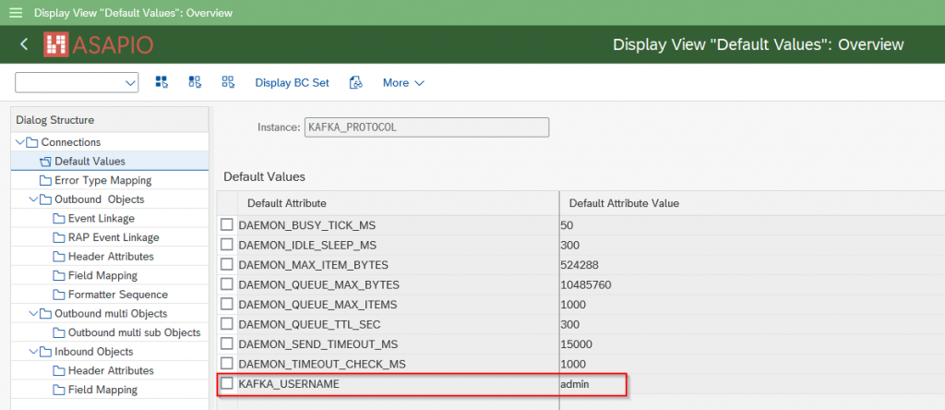
Task: Open the hamburger menu in title bar
Action: 15,13
